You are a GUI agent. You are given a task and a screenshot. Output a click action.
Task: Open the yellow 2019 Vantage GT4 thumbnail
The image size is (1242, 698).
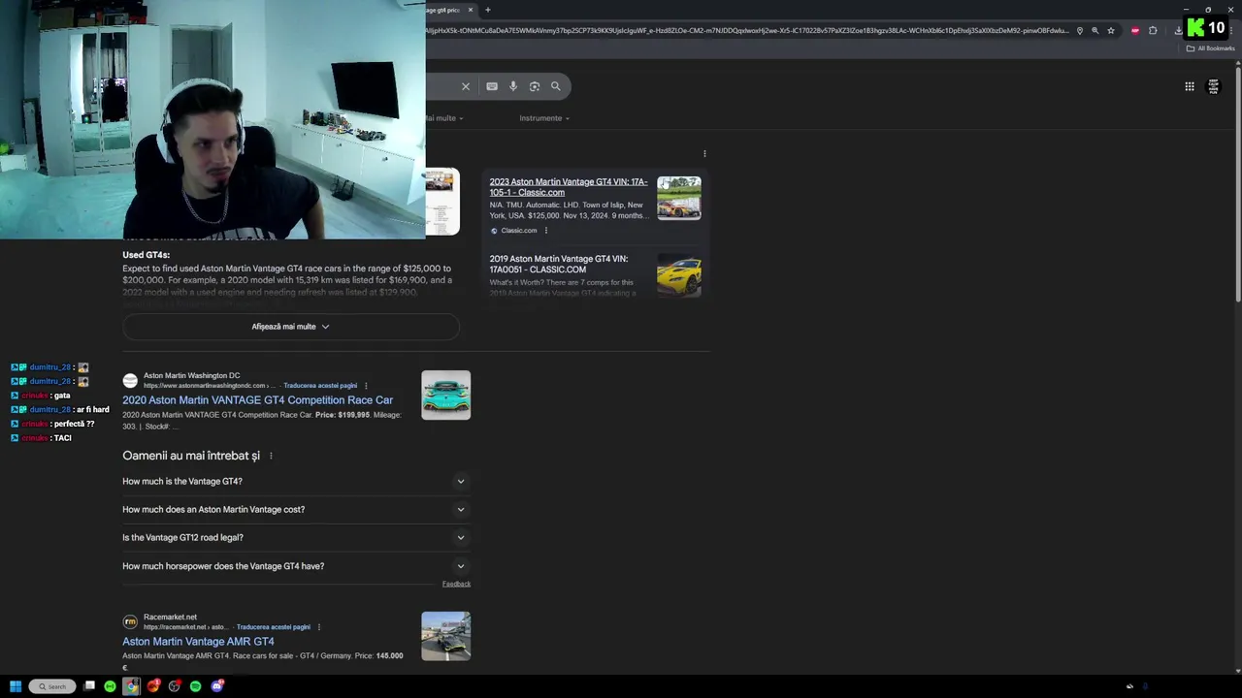(x=679, y=276)
